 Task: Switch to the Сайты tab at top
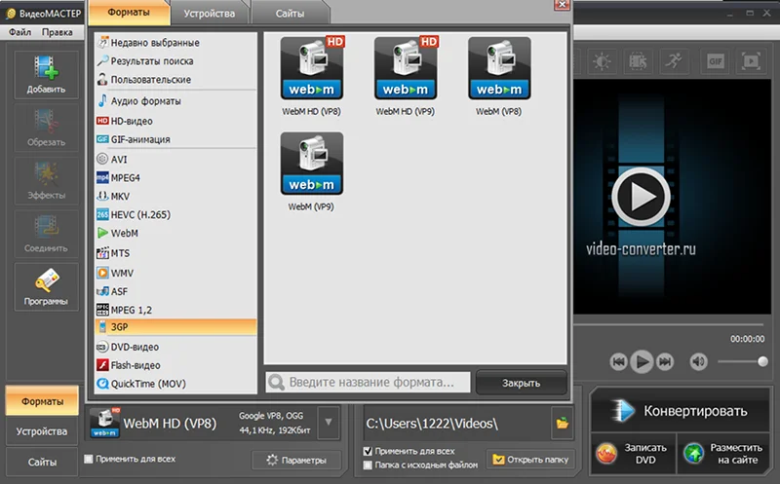290,14
